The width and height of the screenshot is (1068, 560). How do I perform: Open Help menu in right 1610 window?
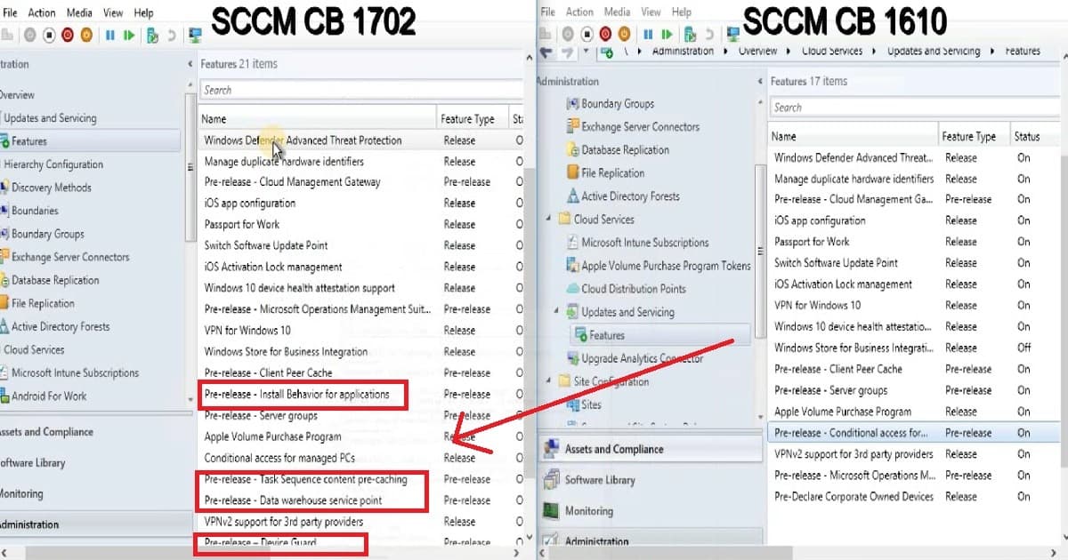(682, 12)
